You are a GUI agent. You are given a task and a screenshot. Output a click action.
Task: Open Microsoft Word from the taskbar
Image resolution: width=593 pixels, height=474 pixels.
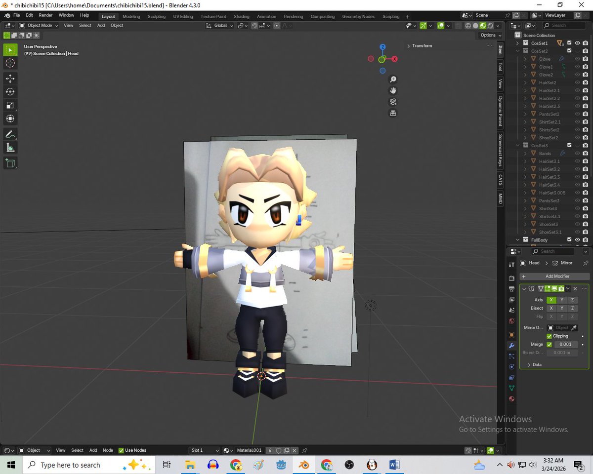point(394,465)
